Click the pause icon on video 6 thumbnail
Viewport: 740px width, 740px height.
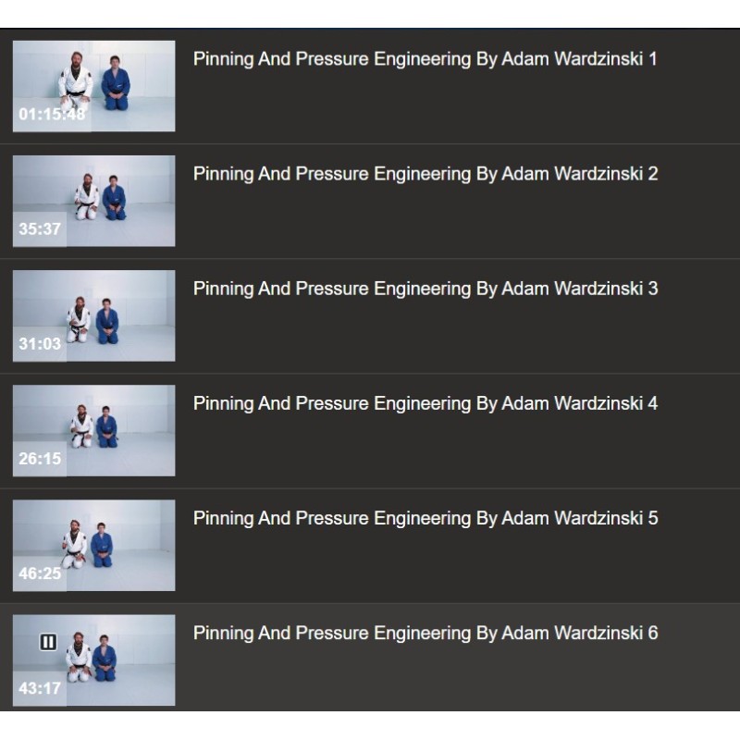(x=48, y=642)
